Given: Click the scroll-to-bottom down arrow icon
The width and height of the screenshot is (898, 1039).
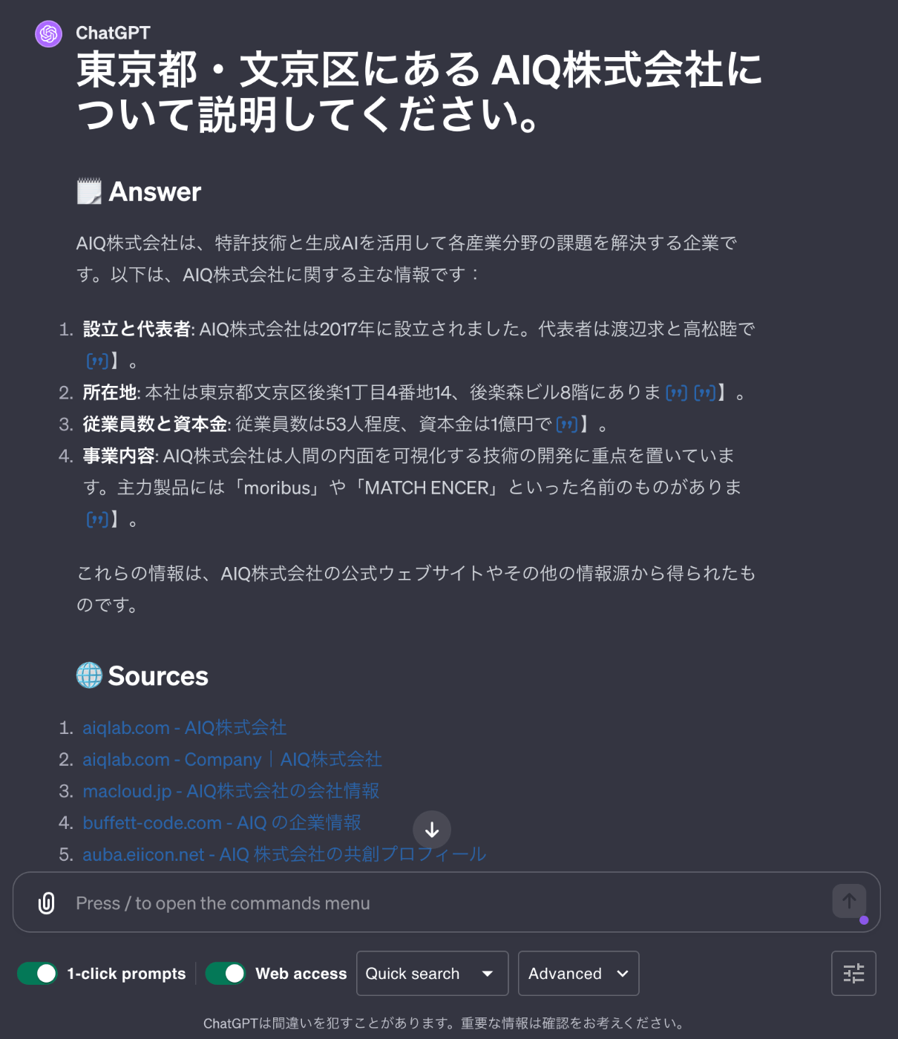Looking at the screenshot, I should coord(432,830).
